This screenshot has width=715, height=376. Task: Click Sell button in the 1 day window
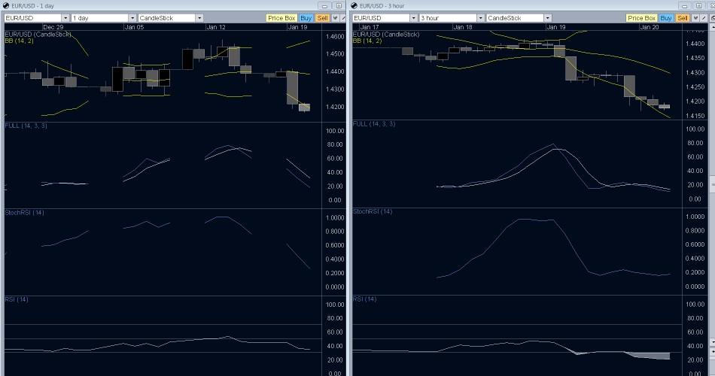[x=322, y=18]
